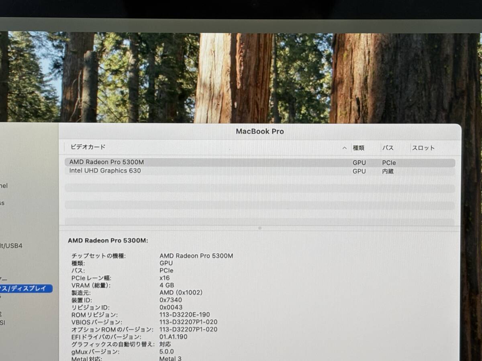The image size is (482, 361).
Task: Click the GPU cell in the Intel UHD Graphics row
Action: click(x=359, y=171)
